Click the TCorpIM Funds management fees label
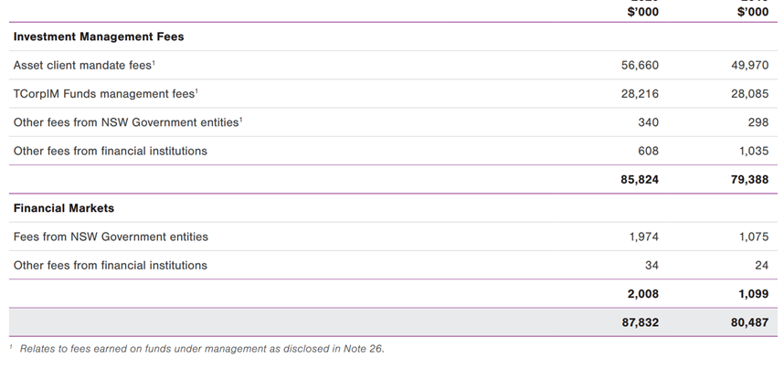784x368 pixels. point(105,94)
